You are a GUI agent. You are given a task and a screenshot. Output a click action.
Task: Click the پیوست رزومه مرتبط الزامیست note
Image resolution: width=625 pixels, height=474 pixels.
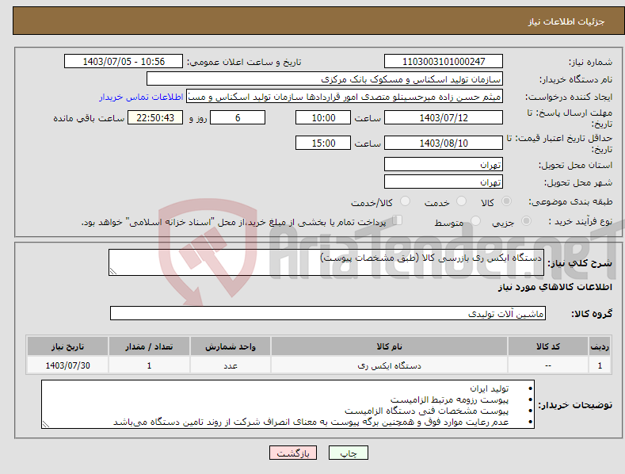click(x=450, y=399)
